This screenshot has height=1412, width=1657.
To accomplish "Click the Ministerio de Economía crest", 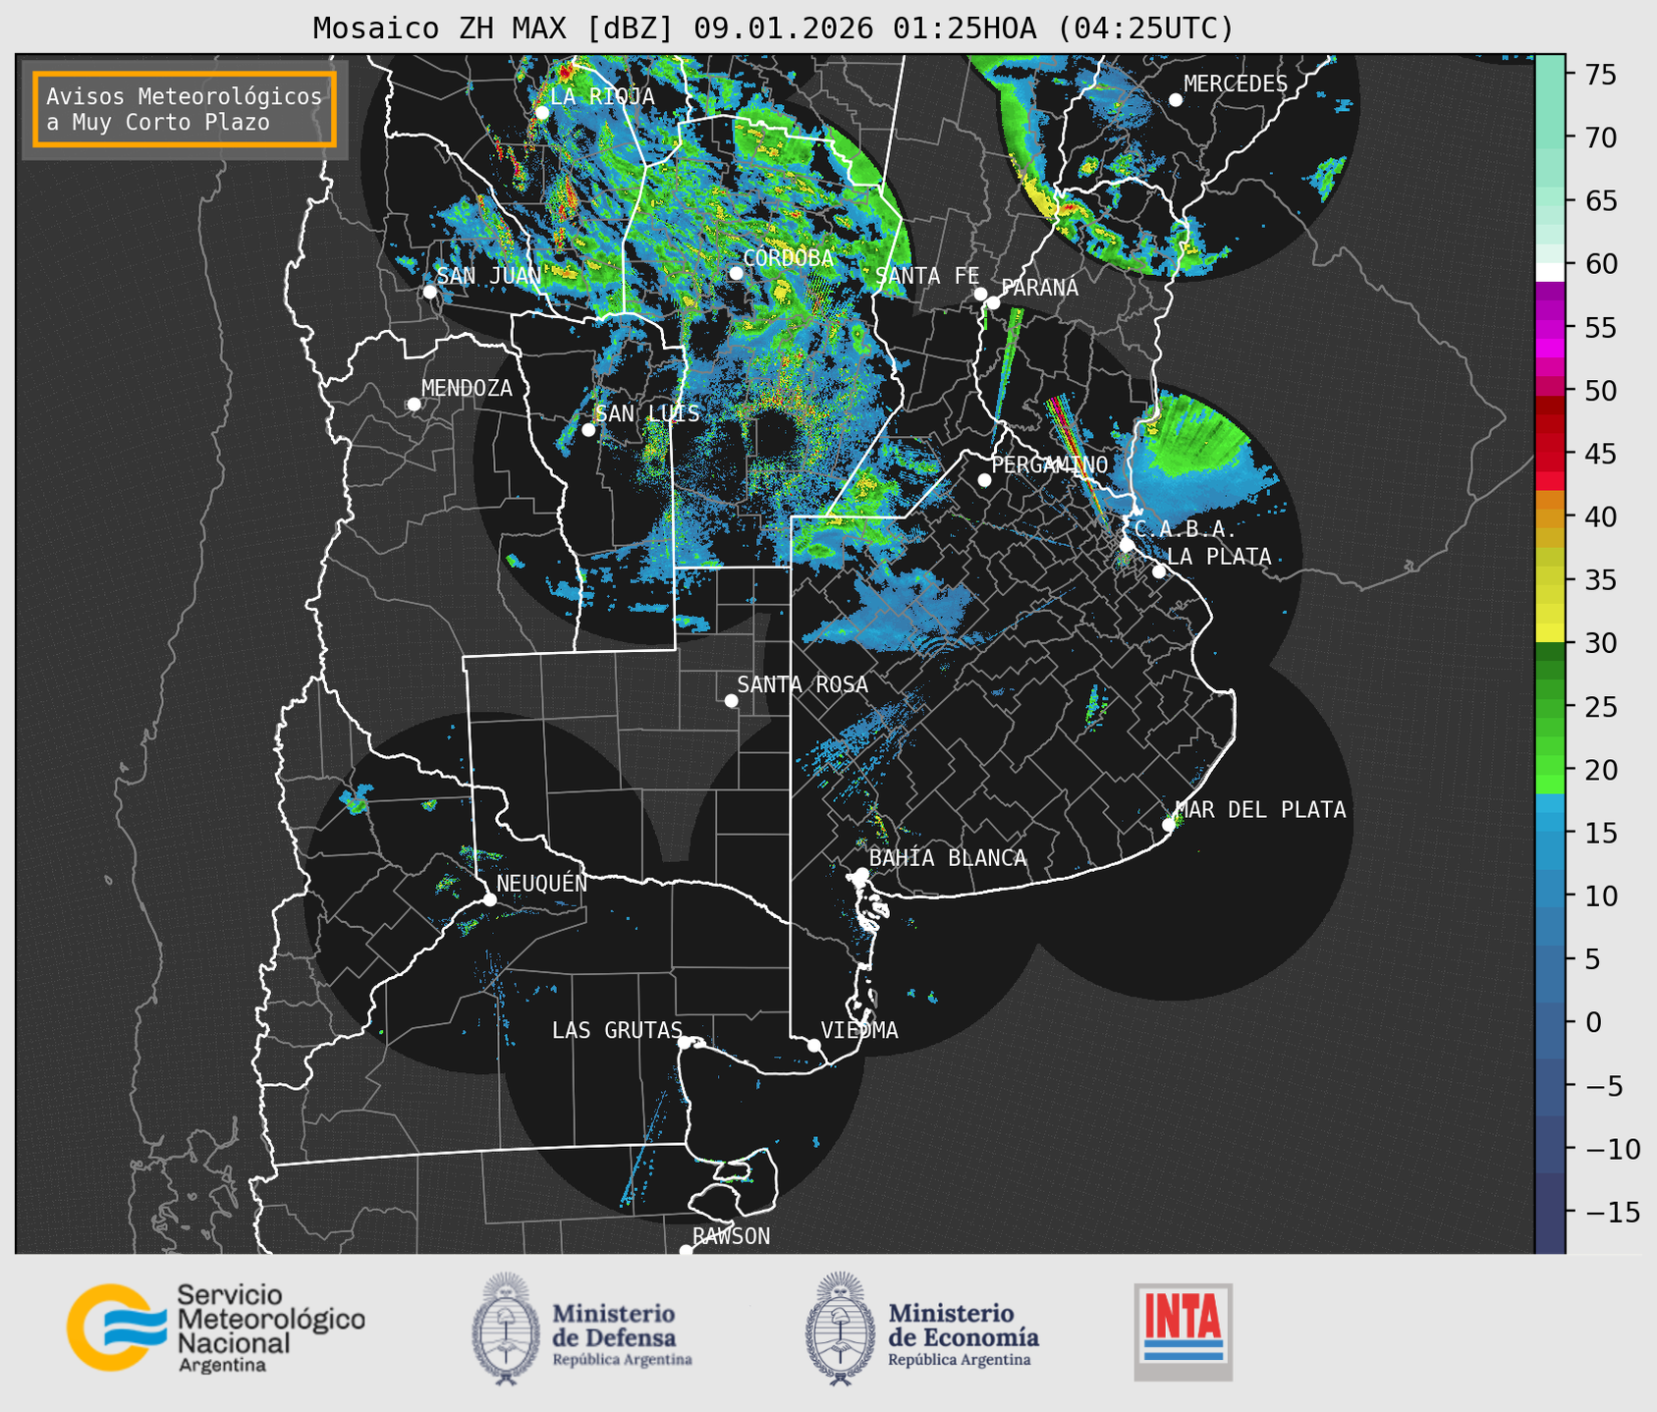I will [840, 1329].
